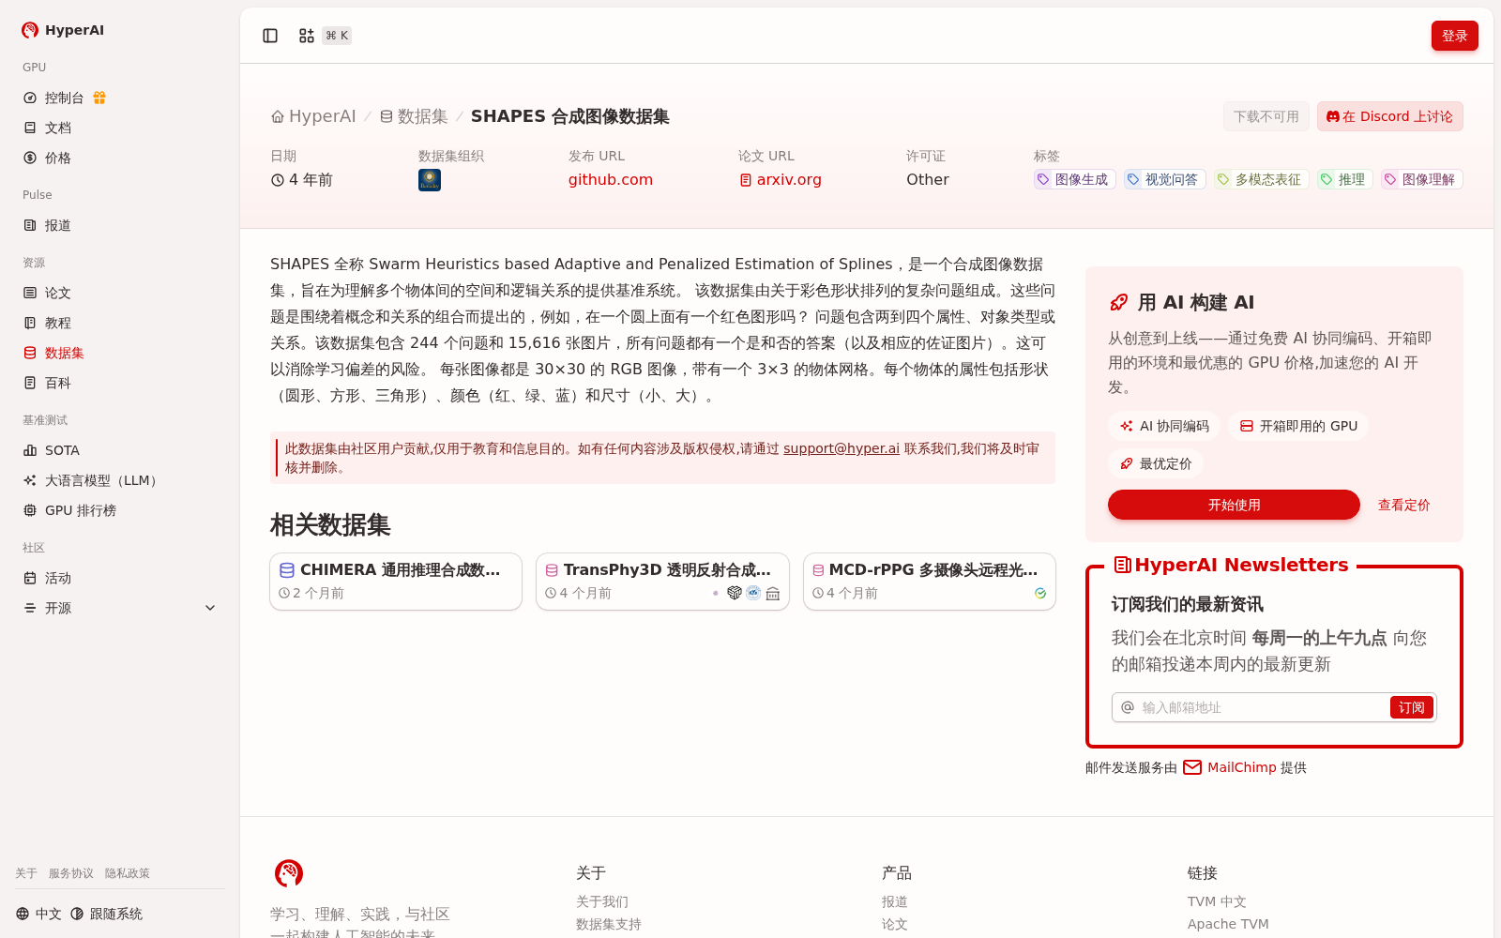This screenshot has width=1501, height=938.
Task: Open 活动 under 社区
Action: point(120,578)
